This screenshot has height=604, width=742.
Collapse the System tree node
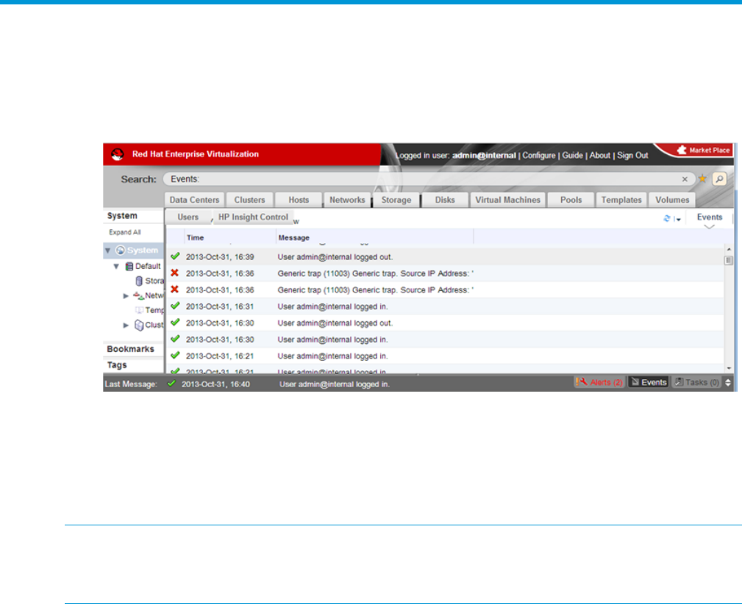click(108, 251)
